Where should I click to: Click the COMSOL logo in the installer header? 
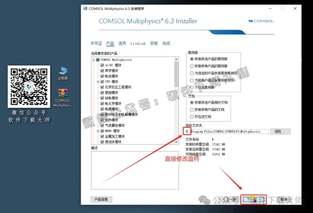261,21
